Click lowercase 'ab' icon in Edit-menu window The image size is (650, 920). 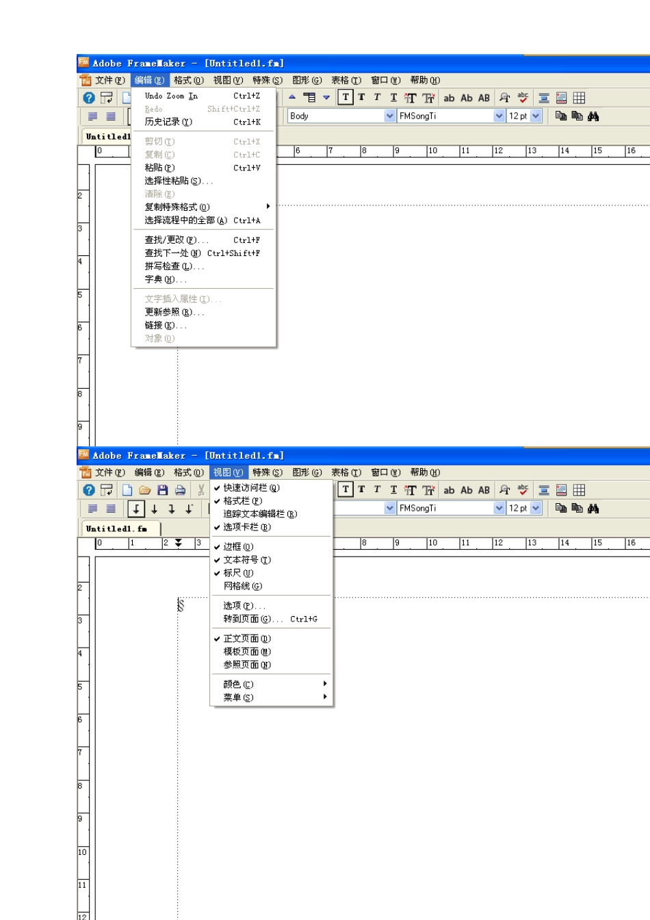coord(449,98)
